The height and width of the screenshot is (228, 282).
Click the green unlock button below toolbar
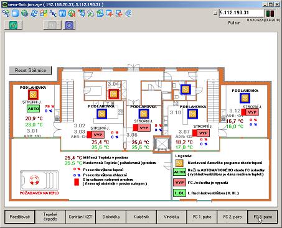[13, 25]
